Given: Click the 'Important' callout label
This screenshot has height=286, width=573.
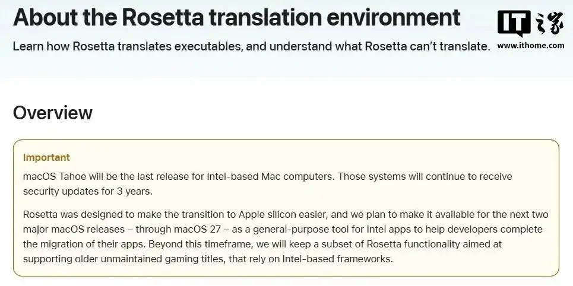Looking at the screenshot, I should click(x=46, y=157).
